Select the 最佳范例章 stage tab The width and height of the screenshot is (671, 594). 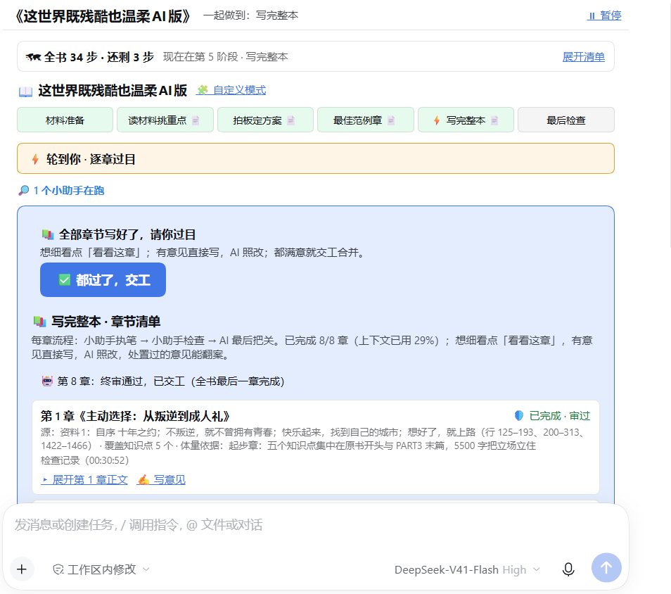[366, 120]
